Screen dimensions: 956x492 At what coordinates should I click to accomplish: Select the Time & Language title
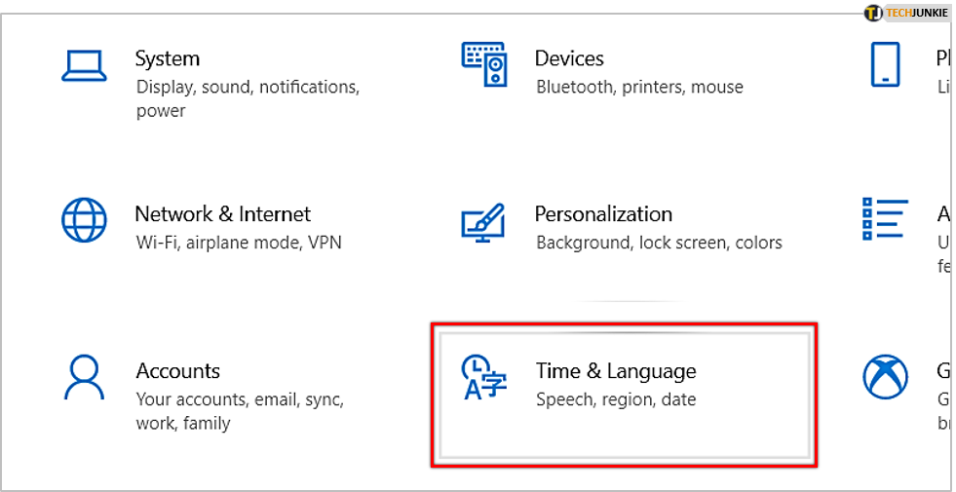616,371
